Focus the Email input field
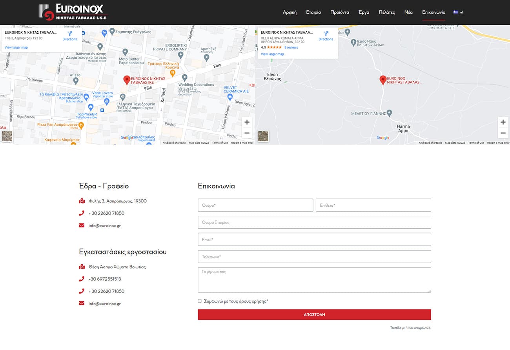The width and height of the screenshot is (510, 350). point(314,240)
